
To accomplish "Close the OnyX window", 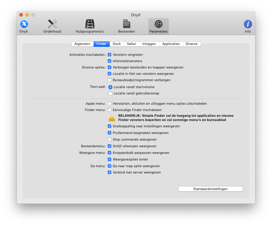I will tap(21, 15).
